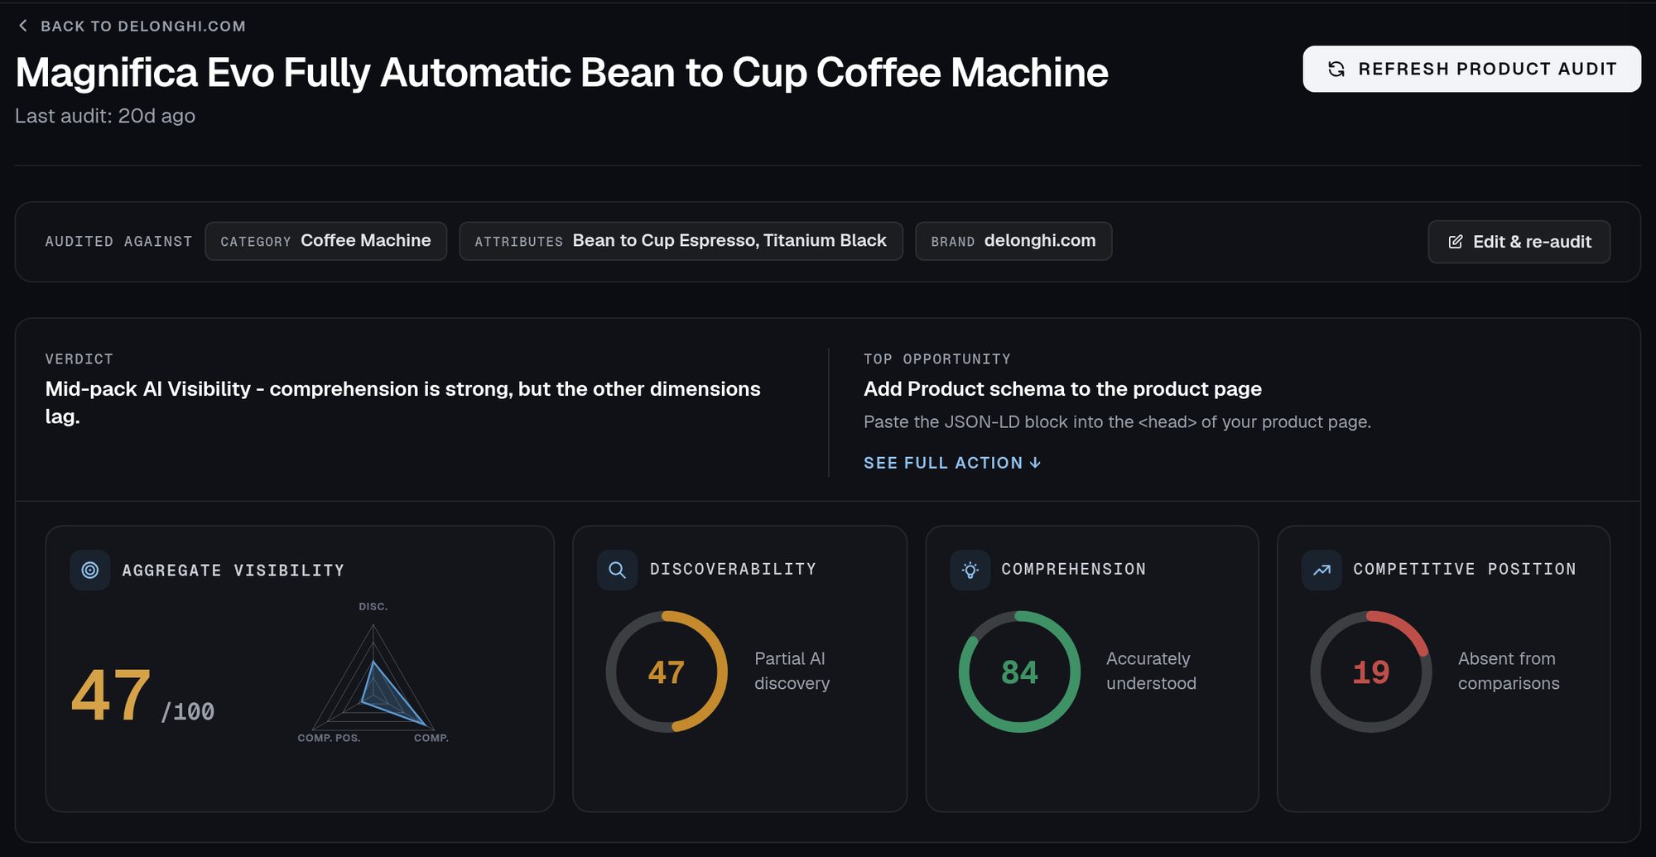Click Add Product schema to the product page
1656x857 pixels.
pyautogui.click(x=1062, y=389)
